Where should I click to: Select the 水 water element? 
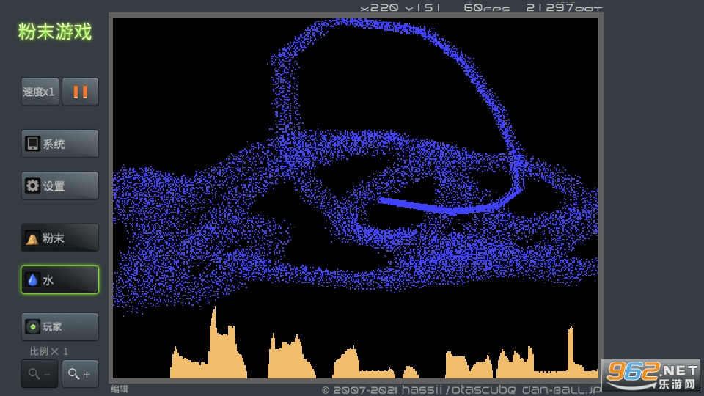pyautogui.click(x=59, y=279)
